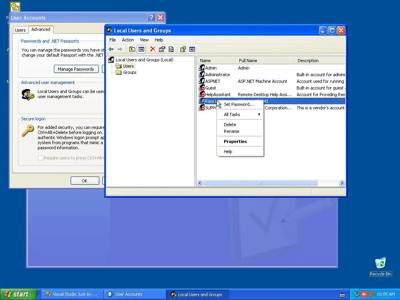The height and width of the screenshot is (300, 400).
Task: Click 'This is a vendor's account' description
Action: point(320,108)
